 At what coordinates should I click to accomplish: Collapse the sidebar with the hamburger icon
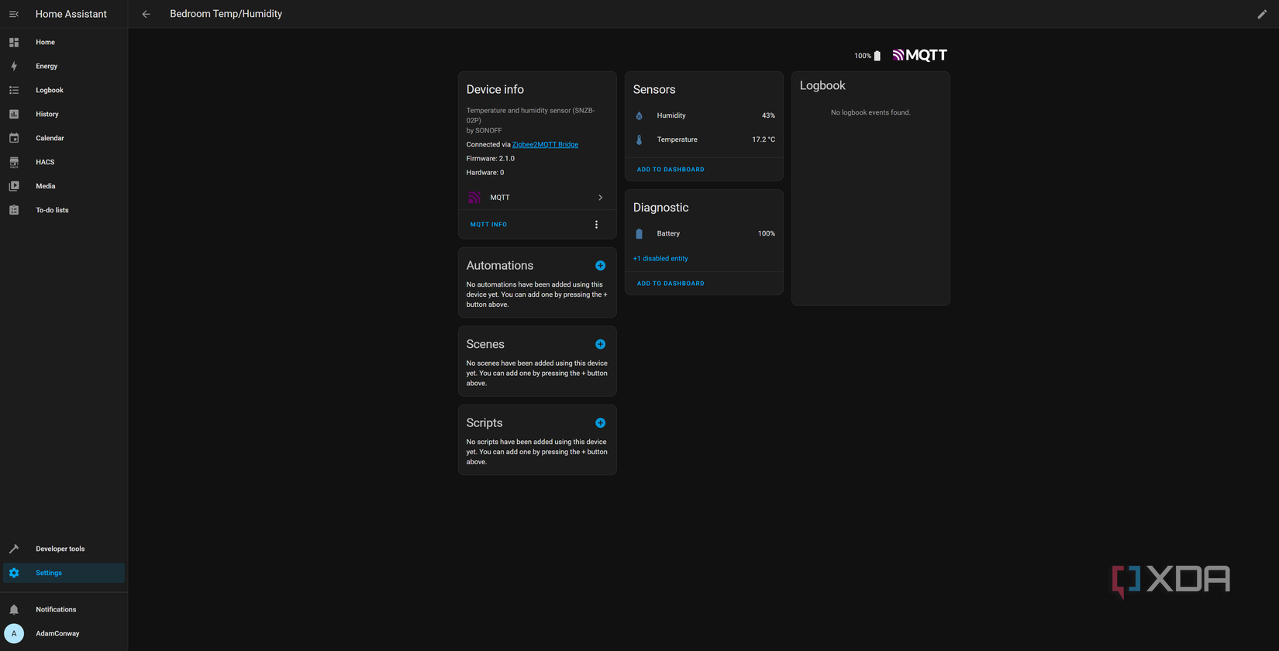[x=14, y=14]
